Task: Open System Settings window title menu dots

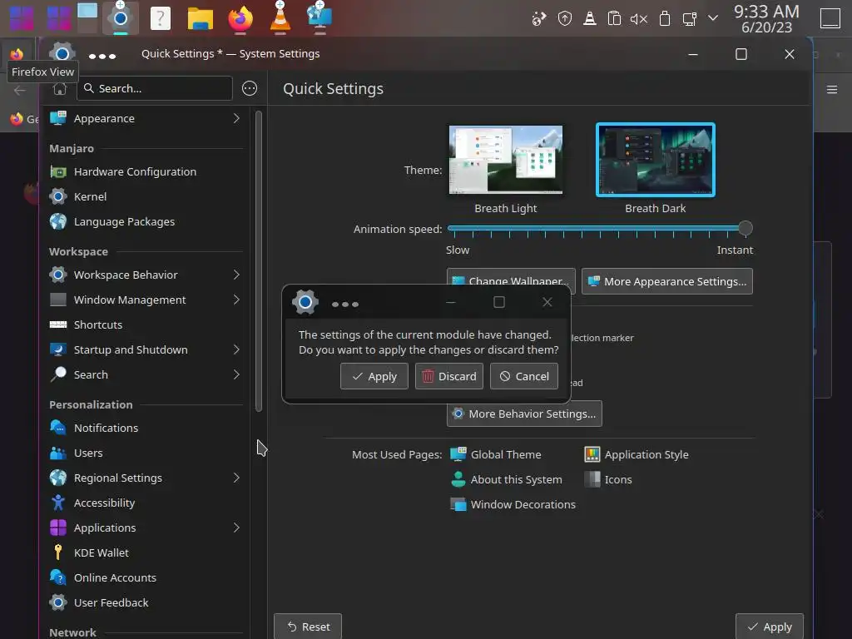Action: (102, 56)
